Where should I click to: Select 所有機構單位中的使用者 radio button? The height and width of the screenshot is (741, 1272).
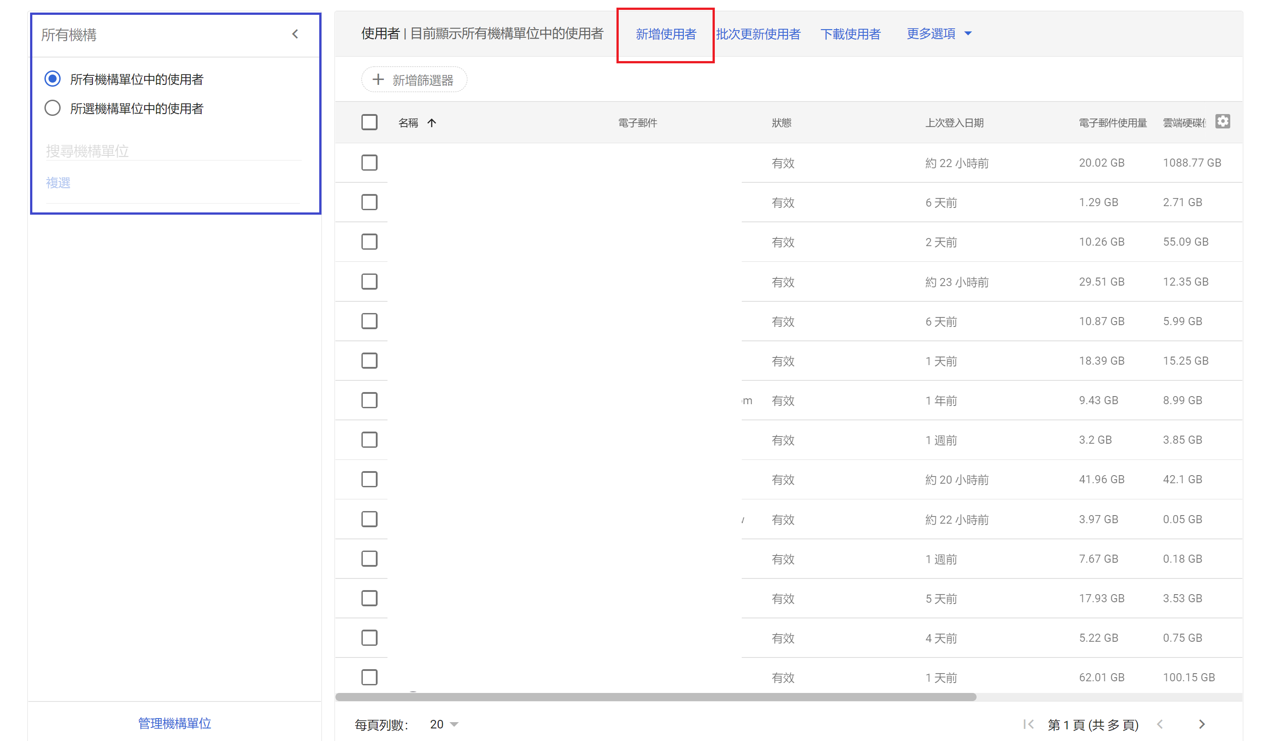(x=53, y=79)
